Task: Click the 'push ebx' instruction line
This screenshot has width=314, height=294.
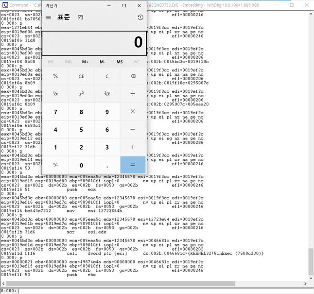Action: 49,275
